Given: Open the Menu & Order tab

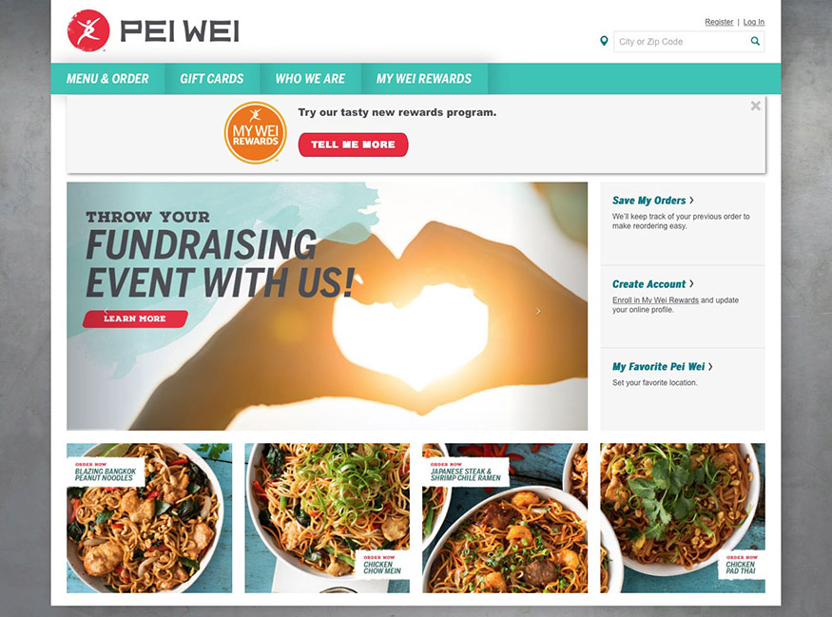Looking at the screenshot, I should tap(107, 79).
